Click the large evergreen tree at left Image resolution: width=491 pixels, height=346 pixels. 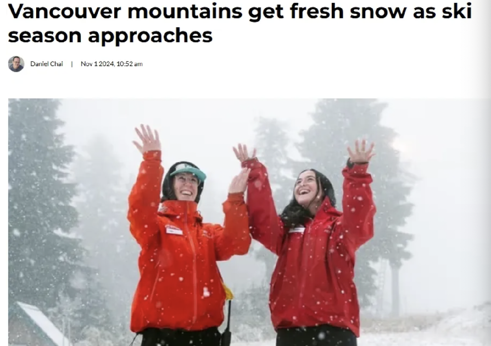[43, 204]
